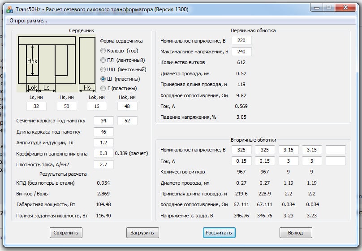The height and width of the screenshot is (251, 362).
Task: Click the Витков / Вольт value 2.869
Action: (x=103, y=194)
